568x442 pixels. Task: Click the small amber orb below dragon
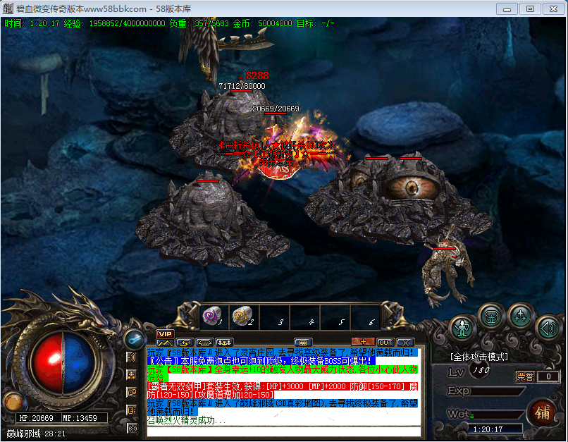click(13, 402)
